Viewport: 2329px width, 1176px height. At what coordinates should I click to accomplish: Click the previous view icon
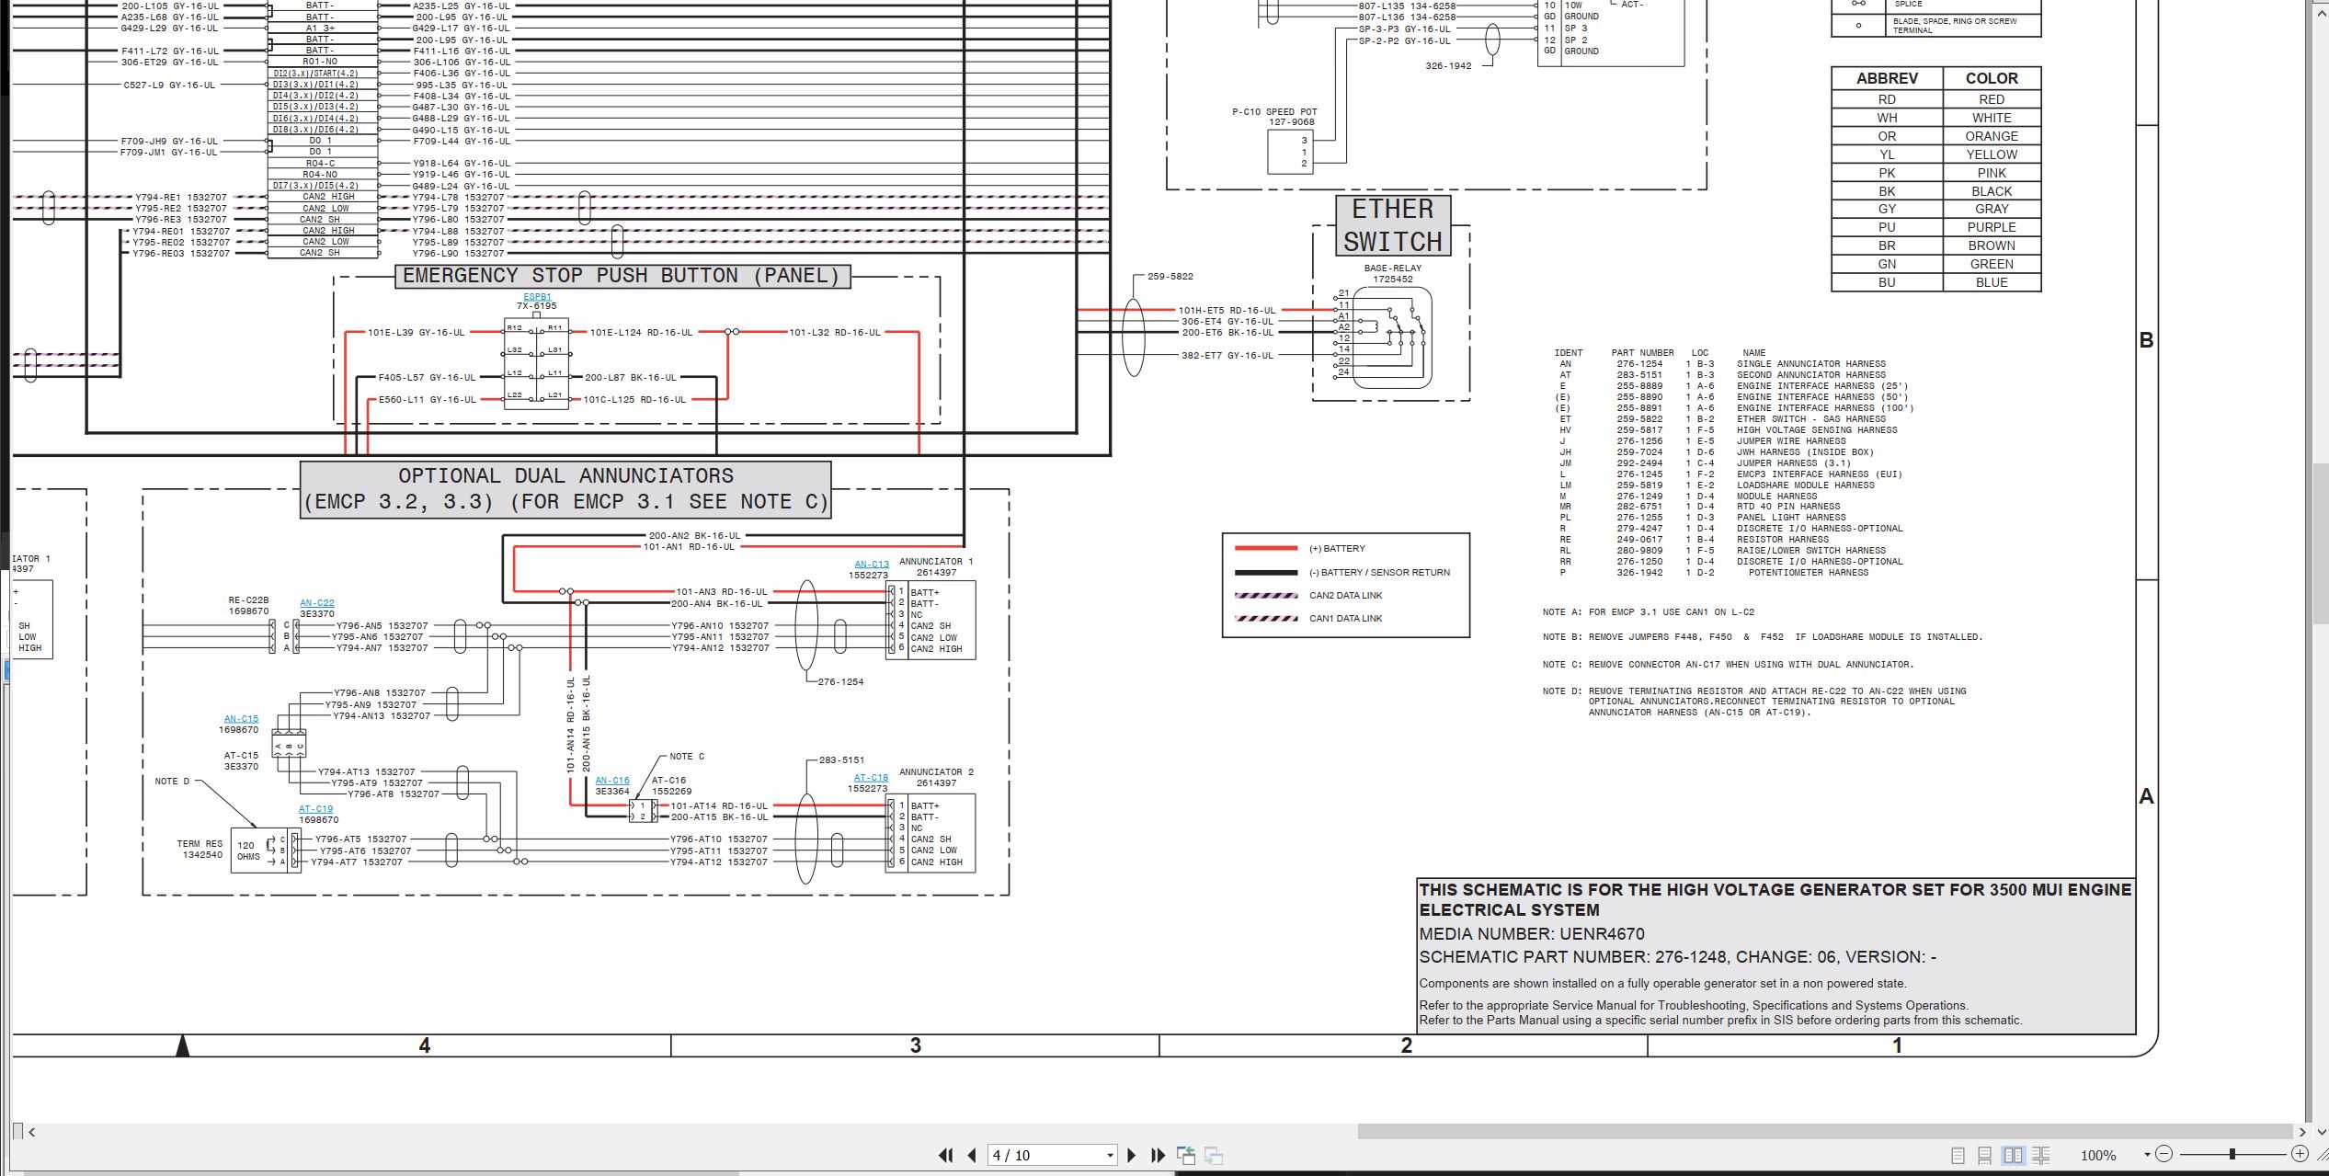[x=1186, y=1155]
